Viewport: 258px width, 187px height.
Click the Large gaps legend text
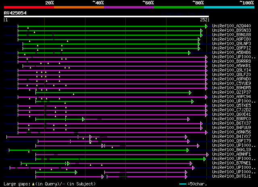coord(17,184)
